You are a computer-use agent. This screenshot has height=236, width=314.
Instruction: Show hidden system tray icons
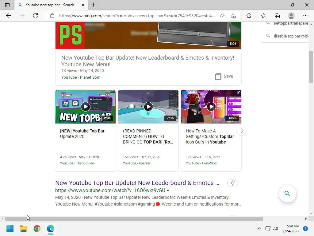[x=259, y=229]
